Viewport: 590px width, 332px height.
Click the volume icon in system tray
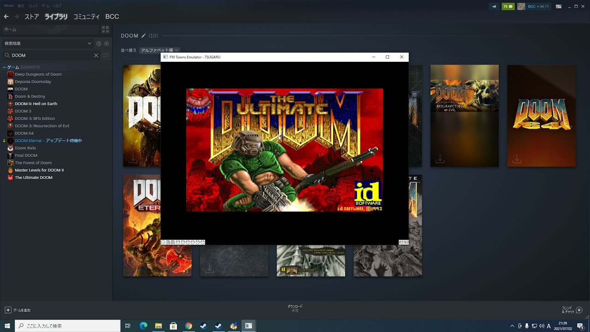click(x=542, y=326)
